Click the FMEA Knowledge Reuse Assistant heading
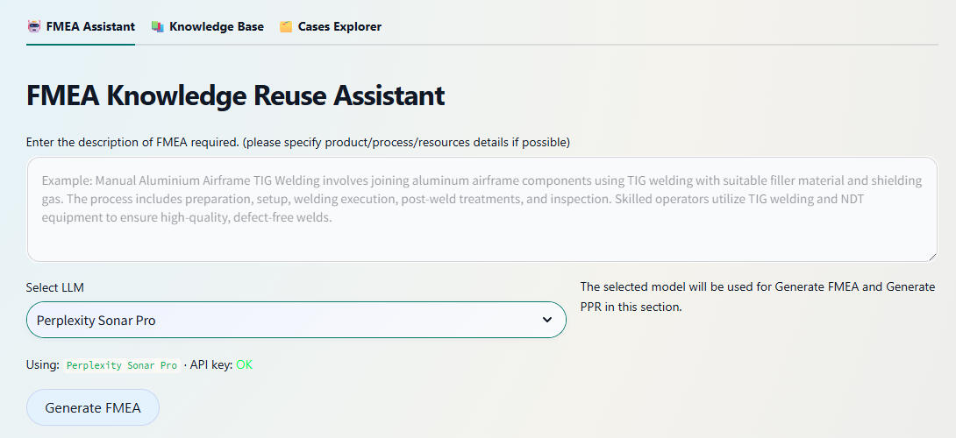 (x=236, y=95)
